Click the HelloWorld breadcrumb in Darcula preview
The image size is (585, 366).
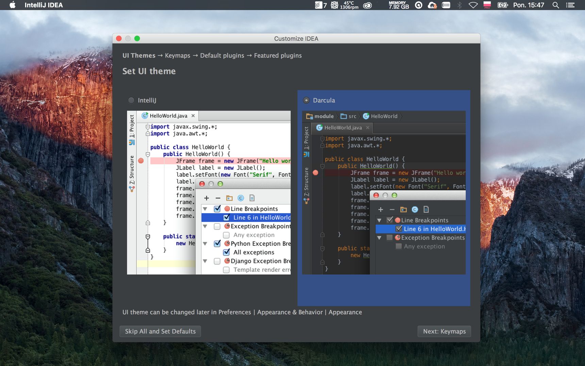click(380, 116)
